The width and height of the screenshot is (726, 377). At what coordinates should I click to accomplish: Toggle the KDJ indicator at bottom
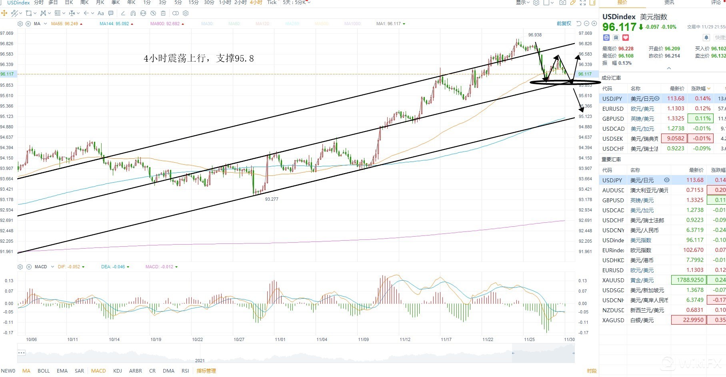[x=118, y=371]
